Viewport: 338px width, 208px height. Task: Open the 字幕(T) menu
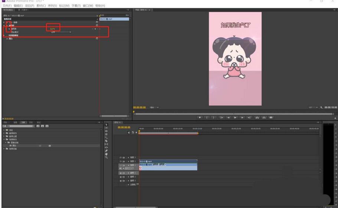[x=76, y=6]
